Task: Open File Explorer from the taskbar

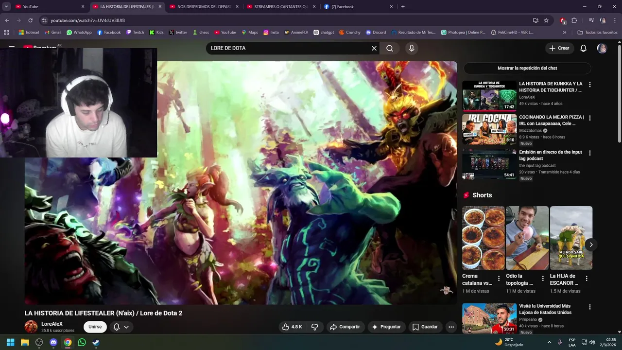Action: coord(25,342)
